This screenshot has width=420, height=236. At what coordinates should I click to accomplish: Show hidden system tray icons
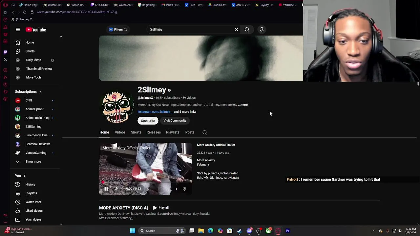point(373,231)
